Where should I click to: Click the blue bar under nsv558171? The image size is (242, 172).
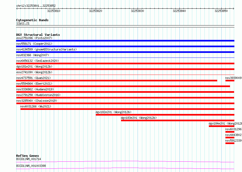click(125, 46)
